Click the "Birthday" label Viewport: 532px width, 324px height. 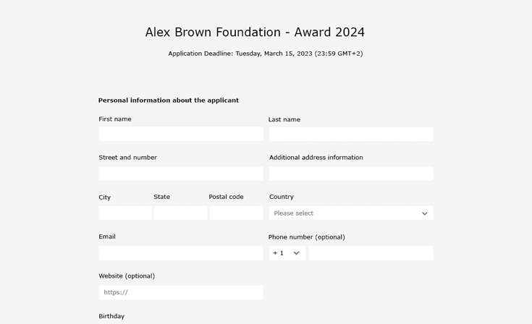(111, 316)
